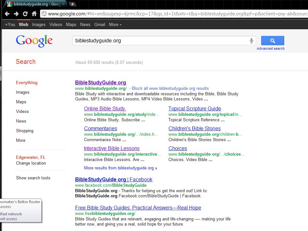
Task: Click the Google logo
Action: [x=34, y=41]
